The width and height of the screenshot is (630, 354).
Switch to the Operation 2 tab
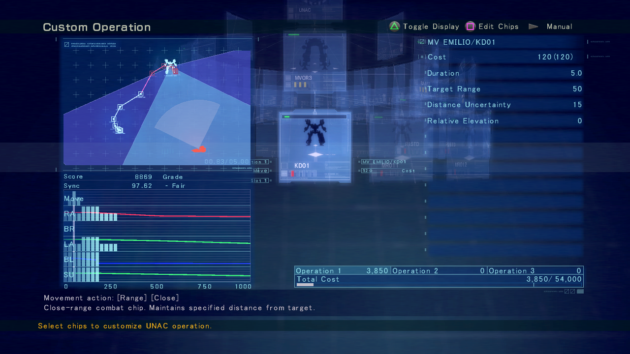439,271
